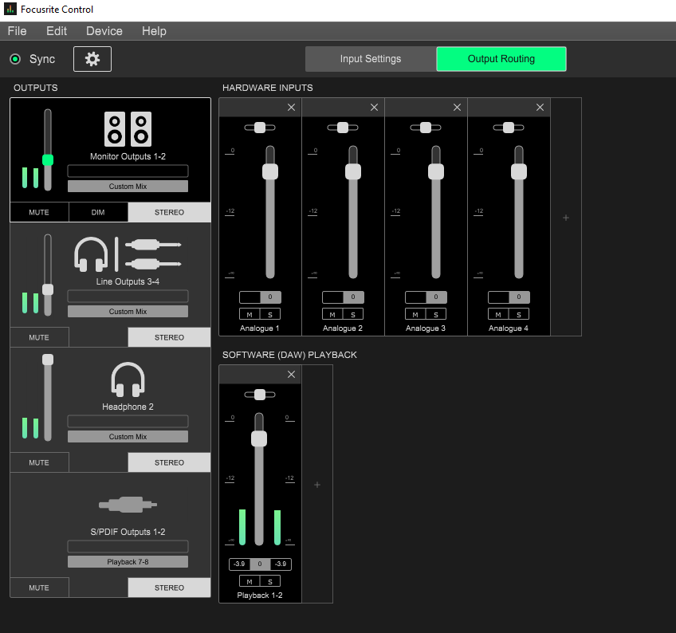676x633 pixels.
Task: Switch to the Input Settings tab
Action: coord(370,59)
